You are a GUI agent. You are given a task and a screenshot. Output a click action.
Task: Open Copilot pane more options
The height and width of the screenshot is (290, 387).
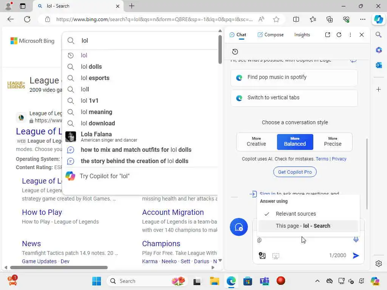point(350,35)
